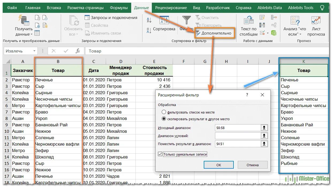This screenshot has height=189, width=332.
Task: Uncheck Только уникальные записи
Action: (x=160, y=154)
